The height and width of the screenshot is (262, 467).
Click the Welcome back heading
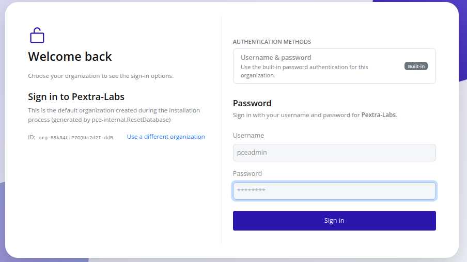70,56
